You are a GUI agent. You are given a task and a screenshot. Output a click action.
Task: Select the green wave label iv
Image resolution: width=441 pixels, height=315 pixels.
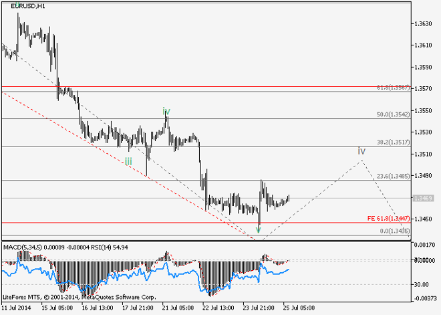[x=166, y=112]
